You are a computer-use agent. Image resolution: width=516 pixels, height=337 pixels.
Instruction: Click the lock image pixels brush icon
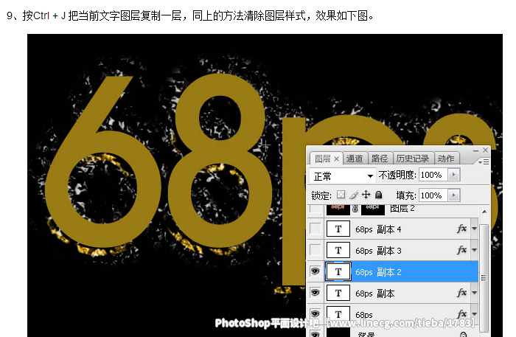point(353,195)
